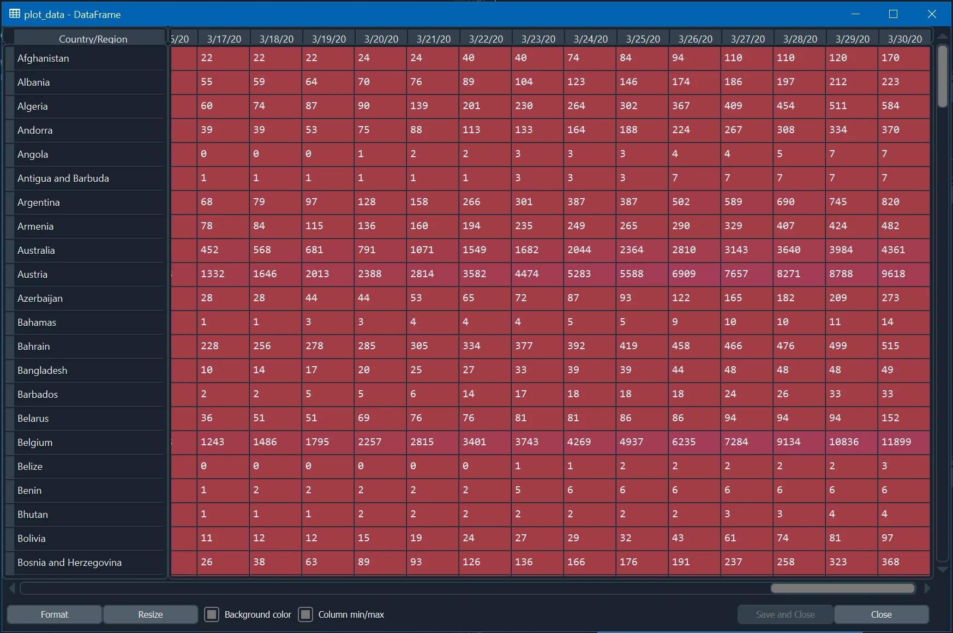This screenshot has width=953, height=633.
Task: Select the 3/17/20 column header
Action: pos(224,38)
